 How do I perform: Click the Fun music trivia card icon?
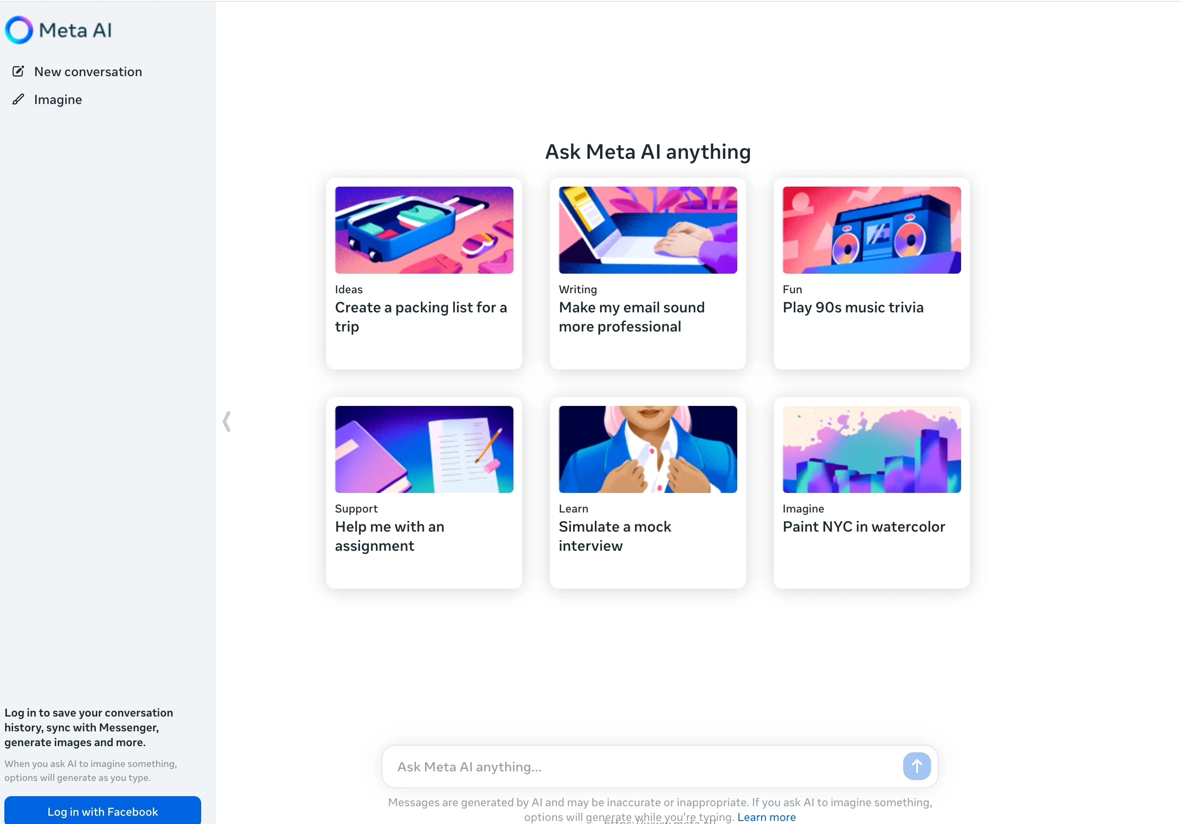point(871,230)
